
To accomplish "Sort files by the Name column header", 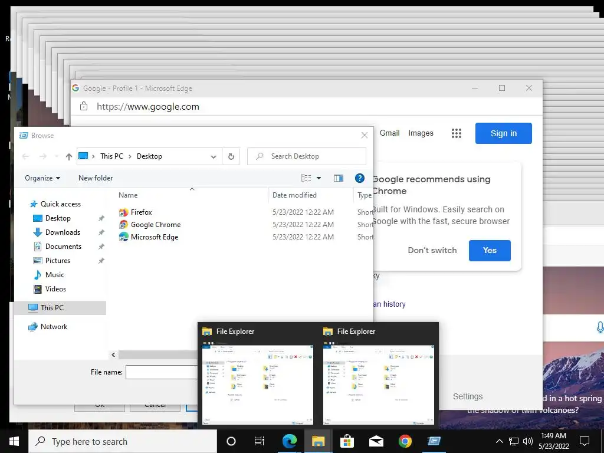I will click(128, 195).
